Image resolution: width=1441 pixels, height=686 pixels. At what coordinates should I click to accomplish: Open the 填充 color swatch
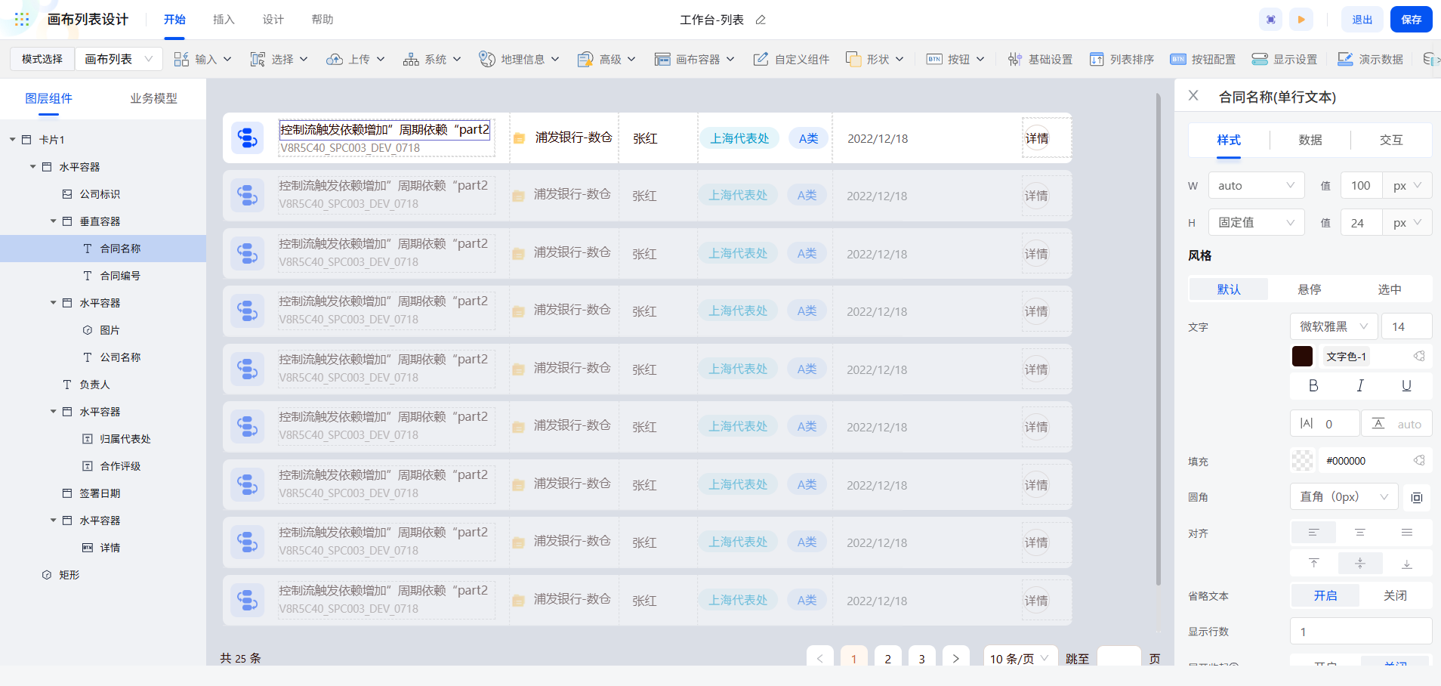1302,460
